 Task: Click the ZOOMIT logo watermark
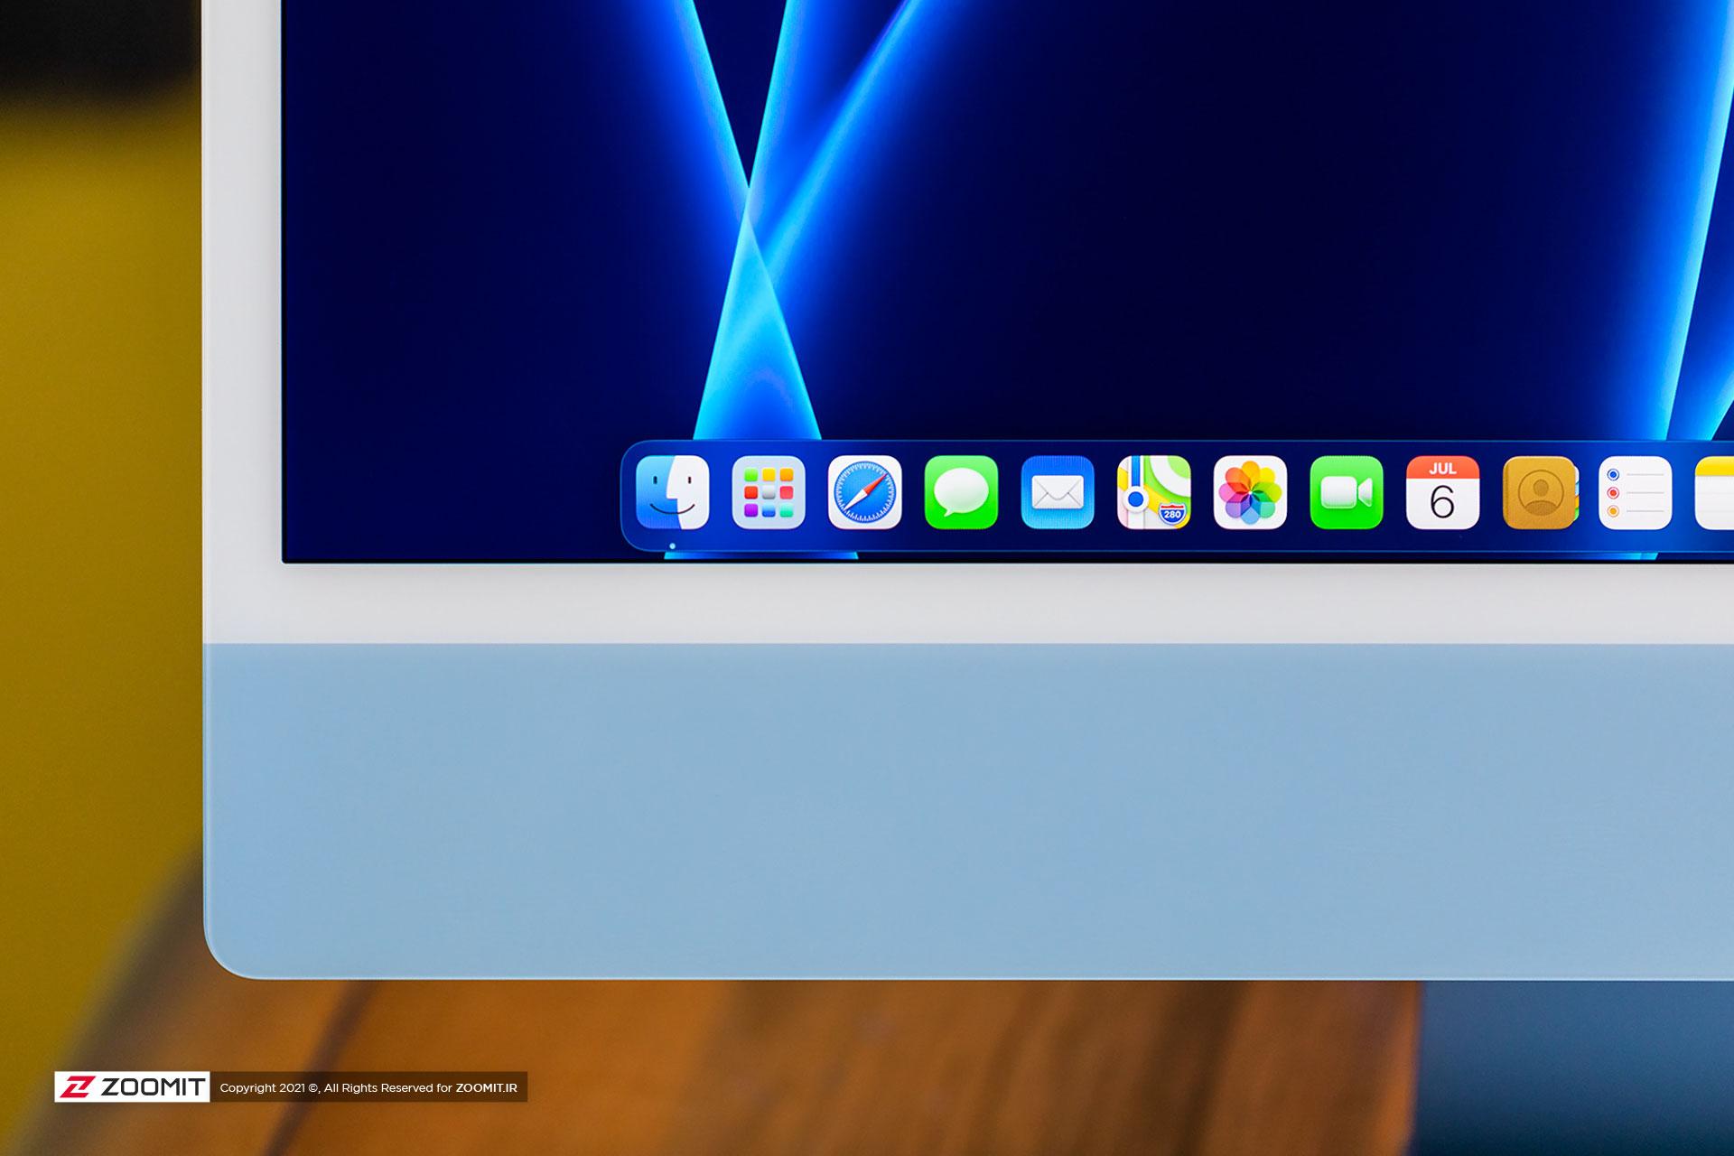(132, 1087)
